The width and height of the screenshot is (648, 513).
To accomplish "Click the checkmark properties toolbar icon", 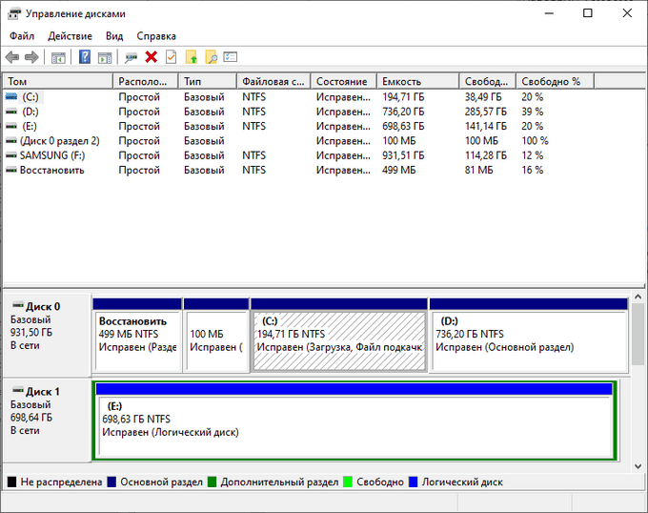I will click(172, 57).
